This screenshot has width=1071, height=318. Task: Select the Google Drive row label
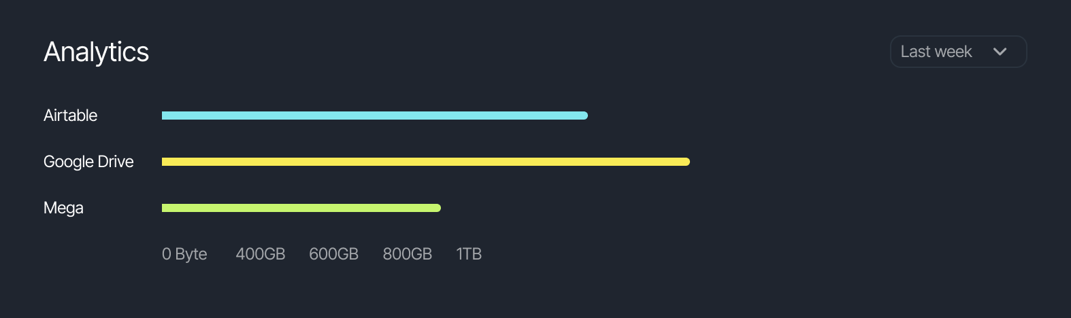[88, 162]
